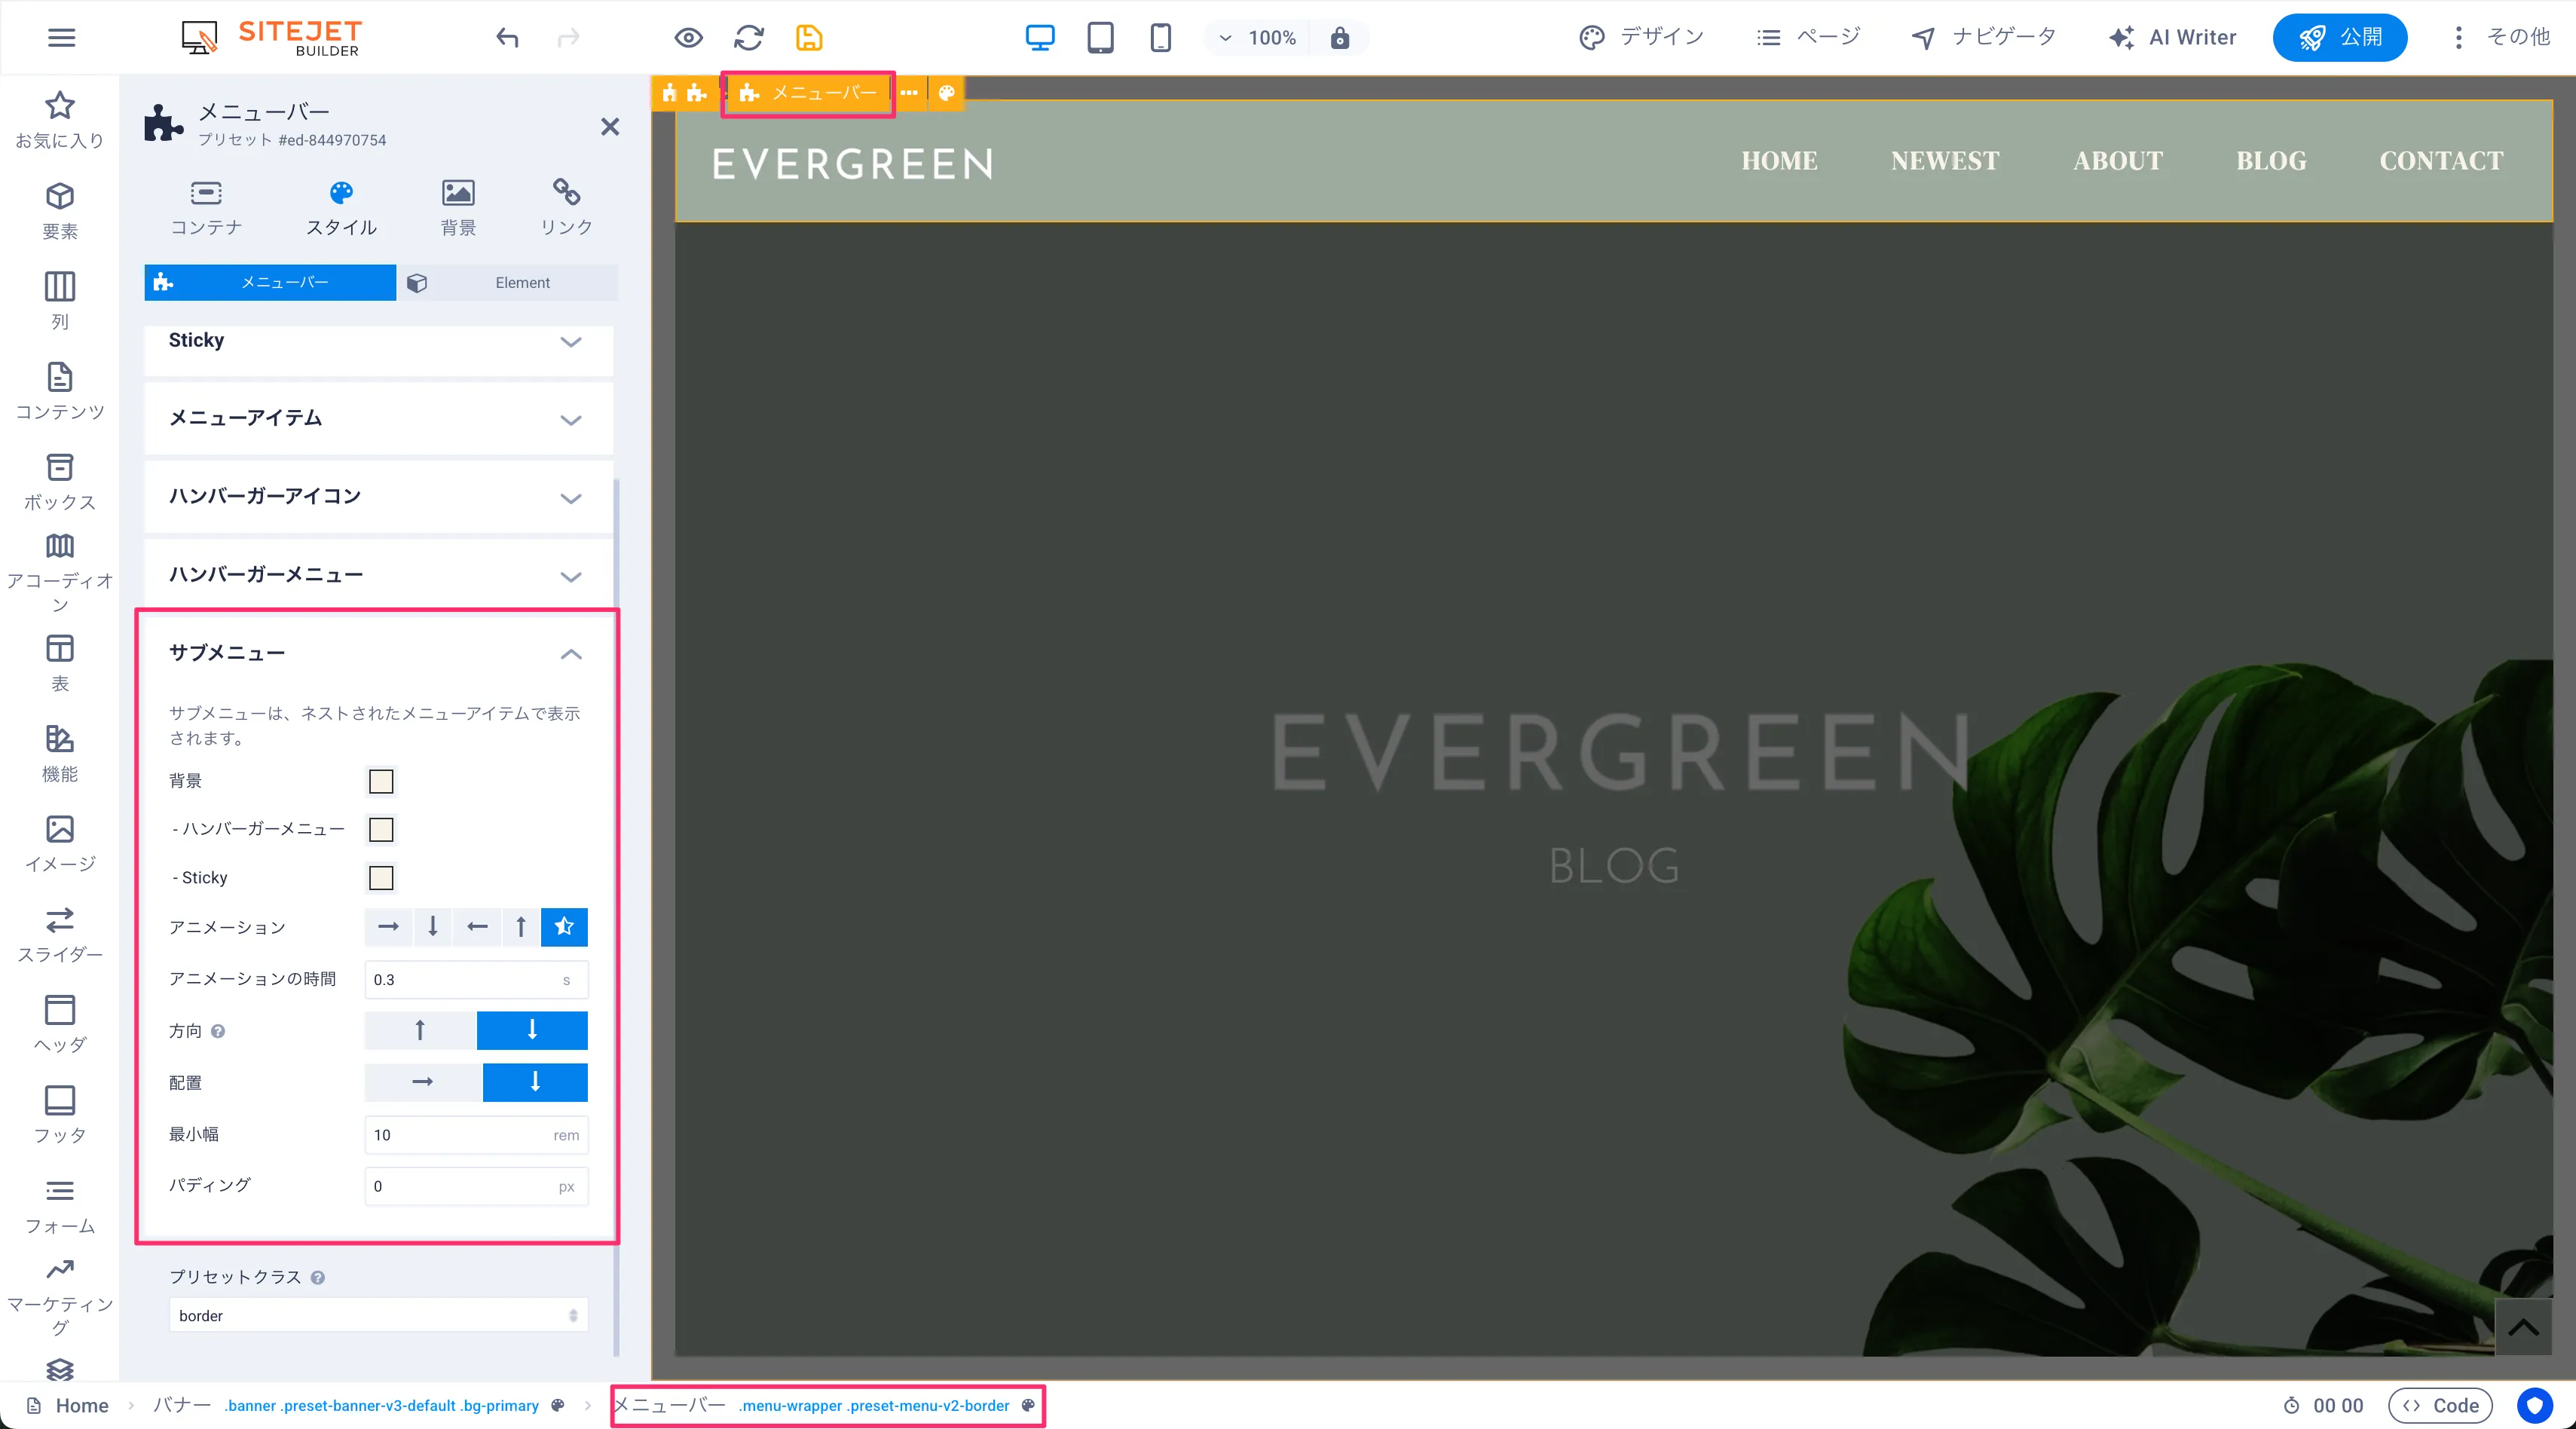Redo the last undone change
Screen dimensions: 2576x1429
[x=568, y=38]
